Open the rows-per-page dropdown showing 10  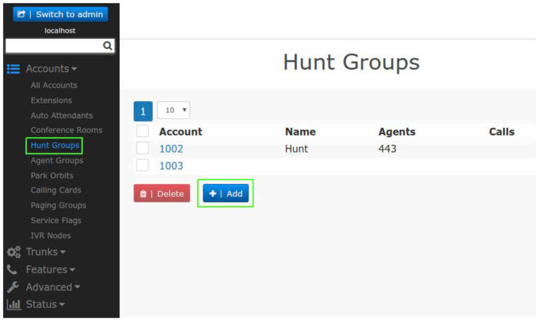coord(174,110)
